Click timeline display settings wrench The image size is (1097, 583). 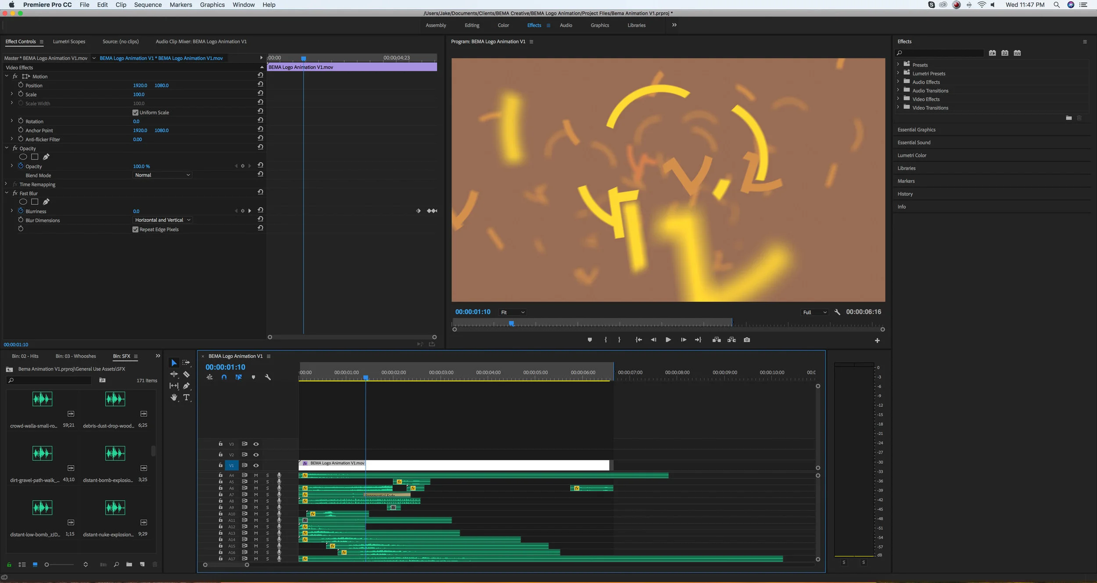pyautogui.click(x=268, y=377)
